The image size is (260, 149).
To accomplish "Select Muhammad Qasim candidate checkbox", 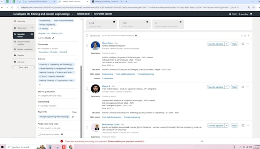I will tap(87, 127).
